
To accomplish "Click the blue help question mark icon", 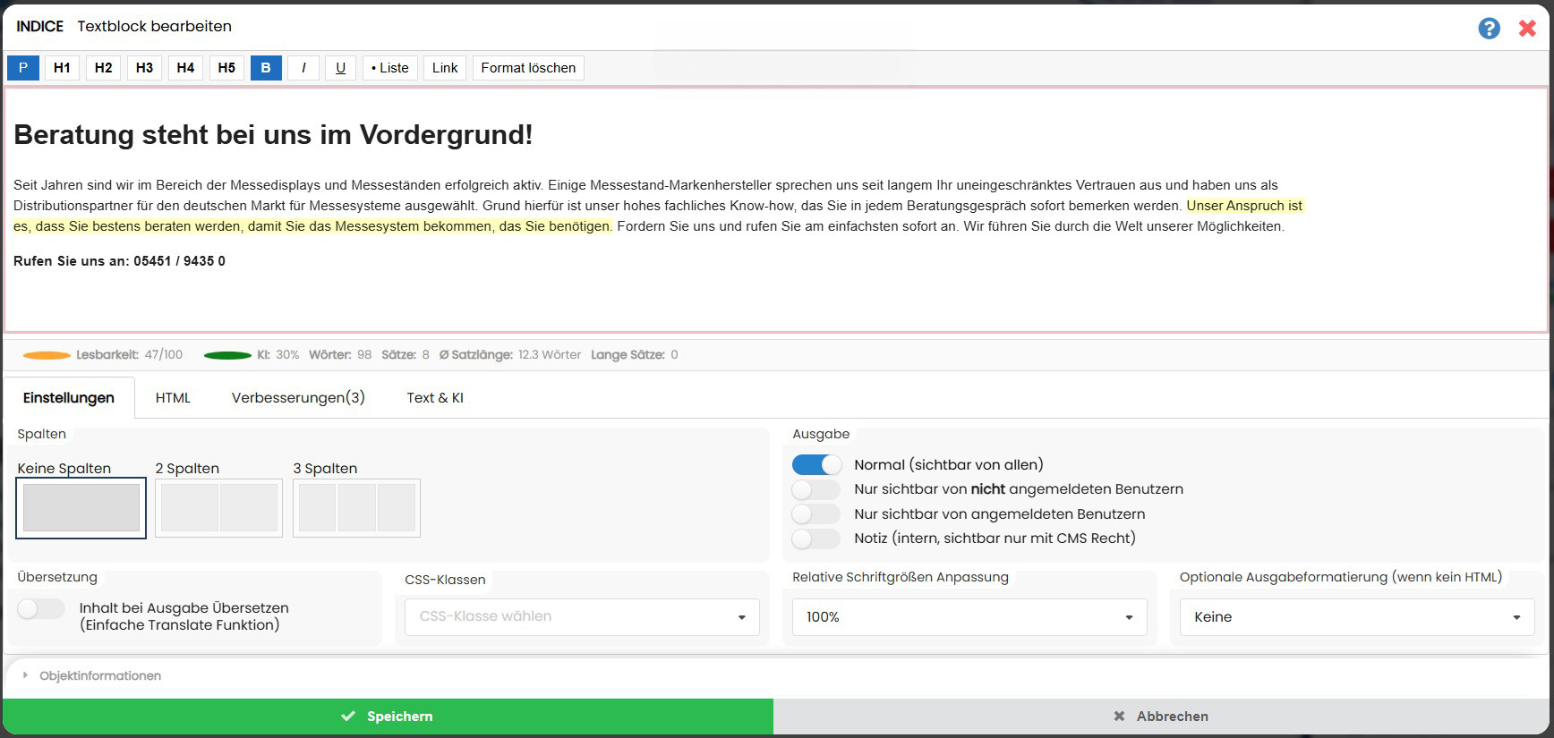I will coord(1489,29).
